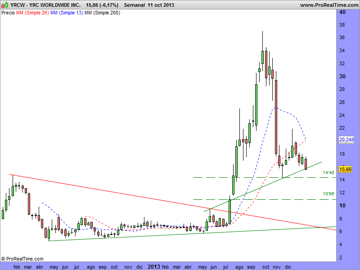Click the 2013 year marker on time axis
Image resolution: width=360 pixels, height=270 pixels.
pos(154,266)
